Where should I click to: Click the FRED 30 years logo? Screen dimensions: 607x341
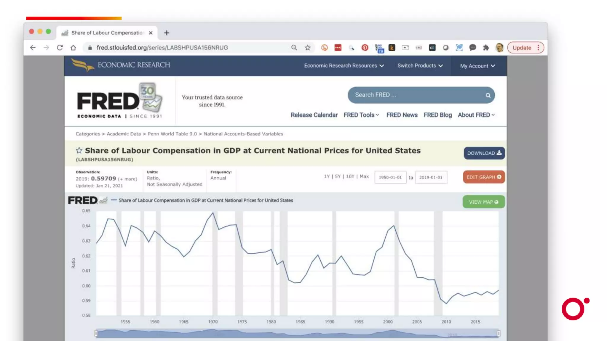click(119, 101)
